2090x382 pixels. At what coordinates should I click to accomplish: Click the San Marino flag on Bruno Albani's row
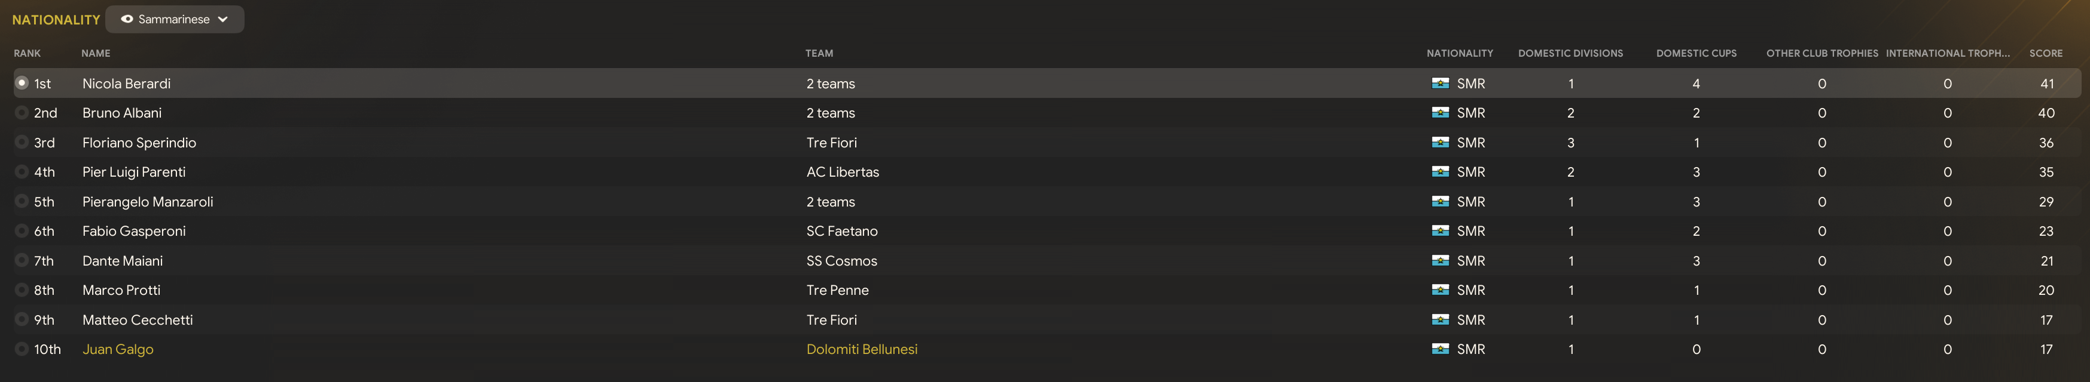click(x=1440, y=113)
